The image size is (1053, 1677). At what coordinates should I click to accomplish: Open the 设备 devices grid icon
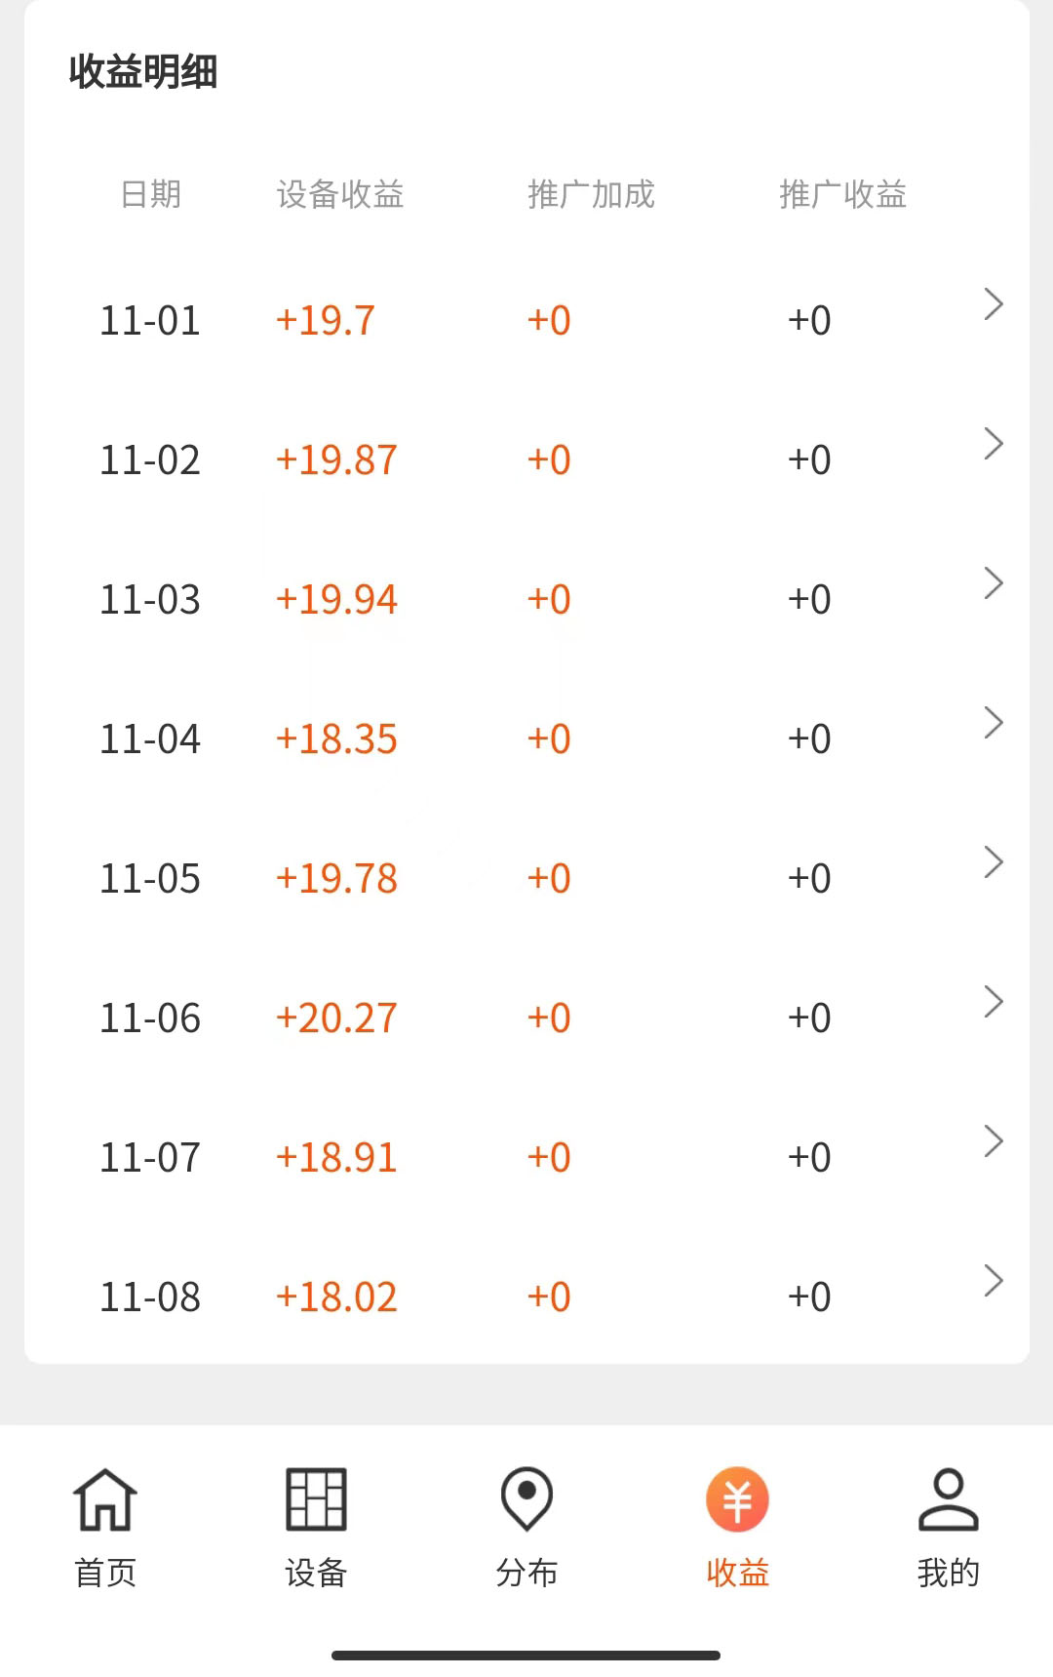tap(316, 1498)
